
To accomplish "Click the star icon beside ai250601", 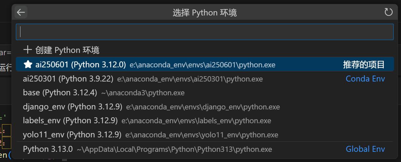I will [28, 64].
